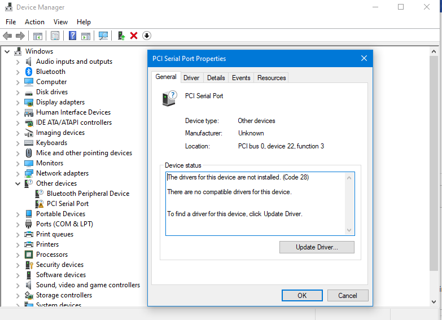Close the PCI Serial Port Properties dialog
The image size is (442, 320).
364,58
